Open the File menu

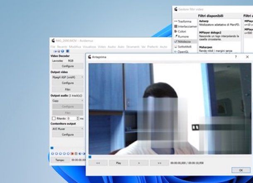click(53, 47)
